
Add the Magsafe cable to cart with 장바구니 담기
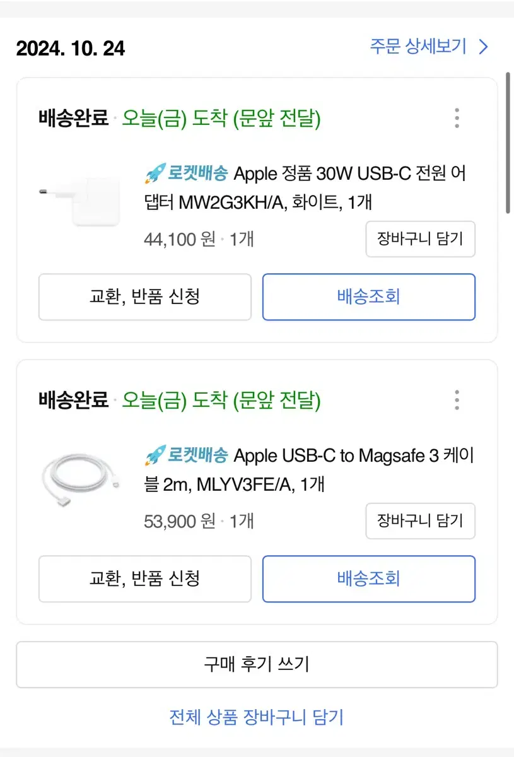pyautogui.click(x=420, y=520)
